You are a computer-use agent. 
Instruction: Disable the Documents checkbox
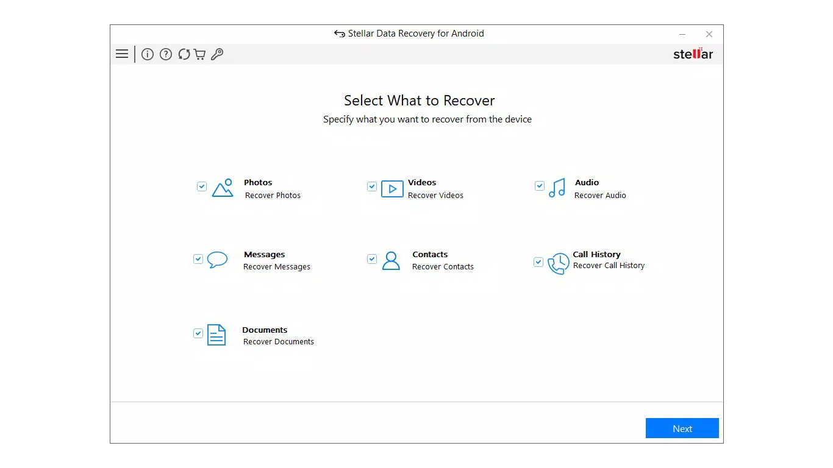(x=198, y=333)
